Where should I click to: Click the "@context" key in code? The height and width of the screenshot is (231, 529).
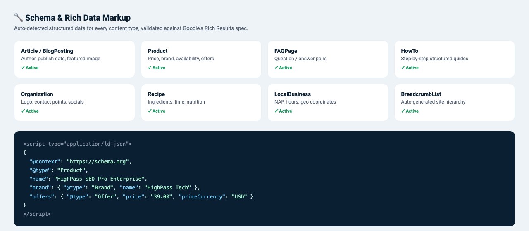(45, 161)
